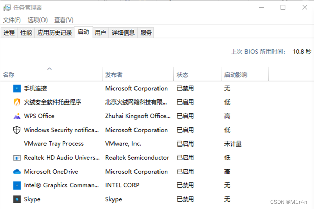Click the Task Manager title bar icon

(x=7, y=8)
